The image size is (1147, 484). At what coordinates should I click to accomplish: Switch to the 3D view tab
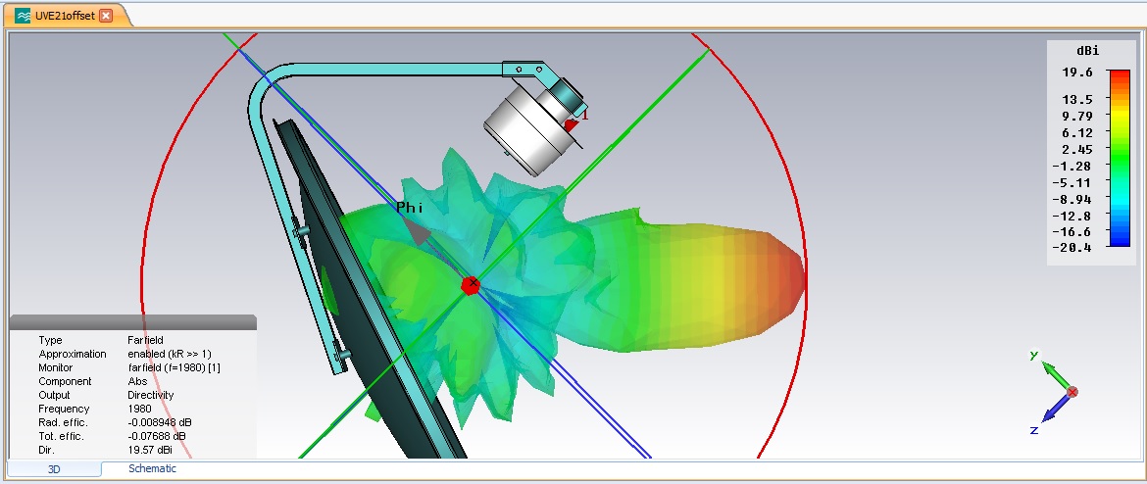tap(54, 469)
